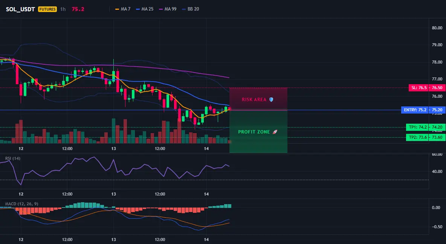Screen dimensions: 446x244
Task: Click the FUTURES badge
Action: point(47,9)
